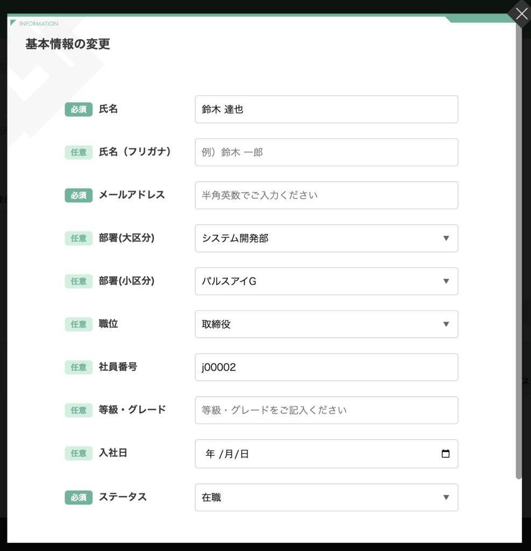Screen dimensions: 531x551
Task: Click the dropdown arrow of 部署(大区分)
Action: pyautogui.click(x=446, y=238)
